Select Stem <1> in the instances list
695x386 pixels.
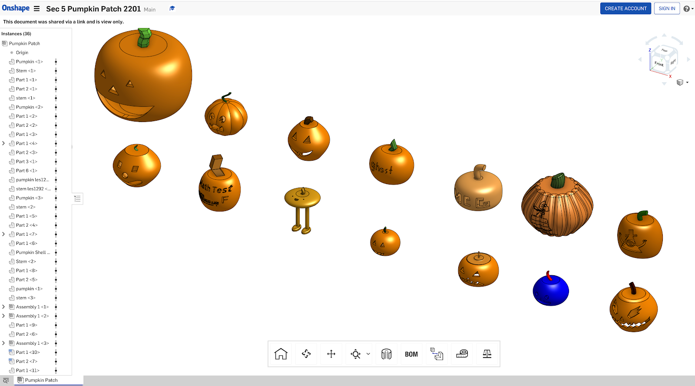pos(26,71)
